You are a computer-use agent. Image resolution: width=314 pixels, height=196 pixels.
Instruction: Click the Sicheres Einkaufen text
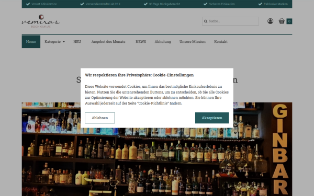(222, 4)
